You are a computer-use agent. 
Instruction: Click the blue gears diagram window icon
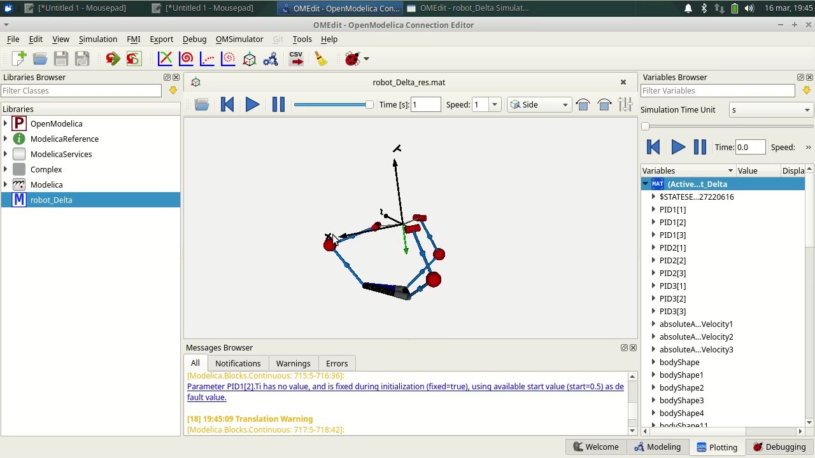tap(271, 59)
